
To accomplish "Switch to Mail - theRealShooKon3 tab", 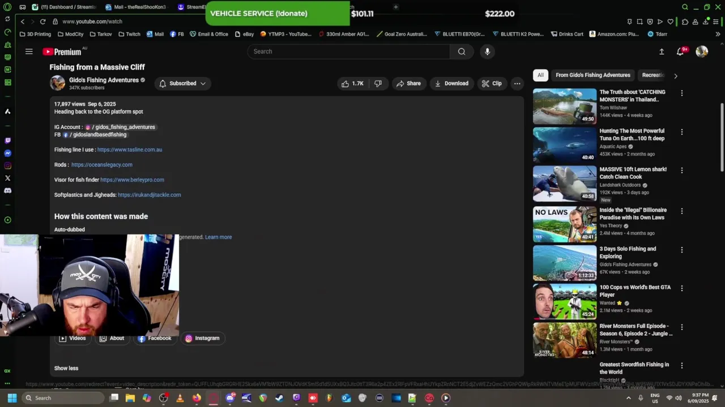I will pyautogui.click(x=136, y=7).
